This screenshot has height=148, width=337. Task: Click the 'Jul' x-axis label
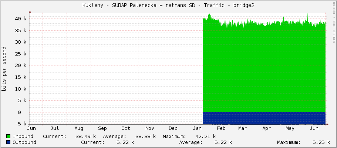tap(55, 128)
